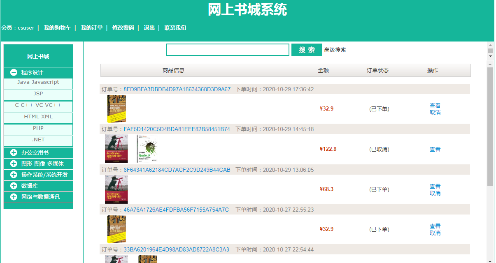The image size is (496, 263).
Task: Collapse the 程序设计 category minus icon
Action: tap(14, 72)
